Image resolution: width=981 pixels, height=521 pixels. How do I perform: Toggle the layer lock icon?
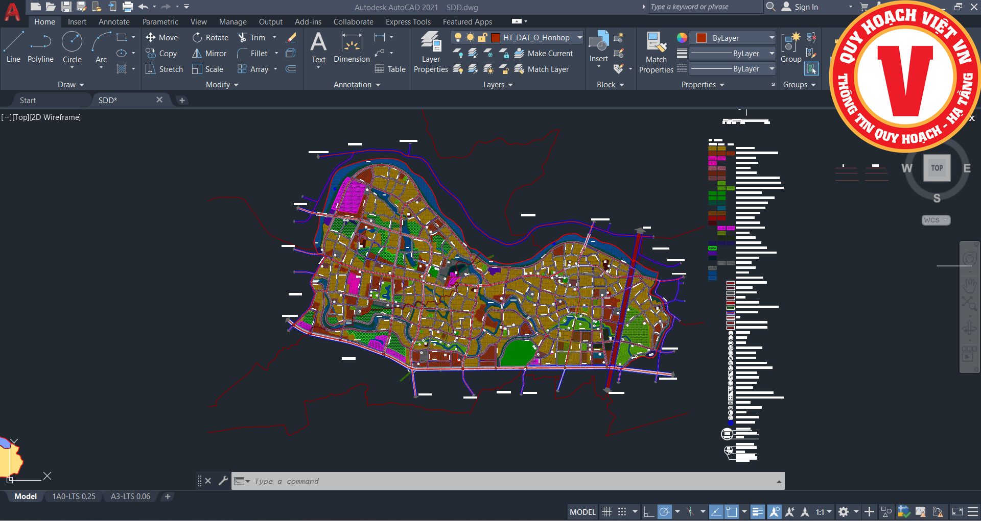482,38
